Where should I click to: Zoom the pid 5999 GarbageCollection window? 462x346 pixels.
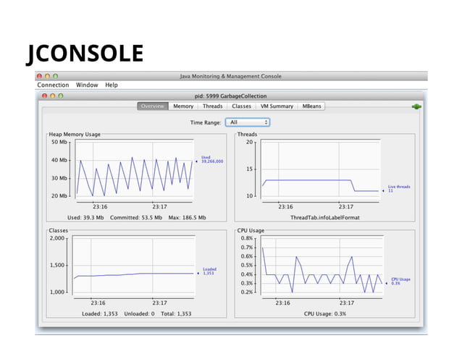click(x=62, y=96)
